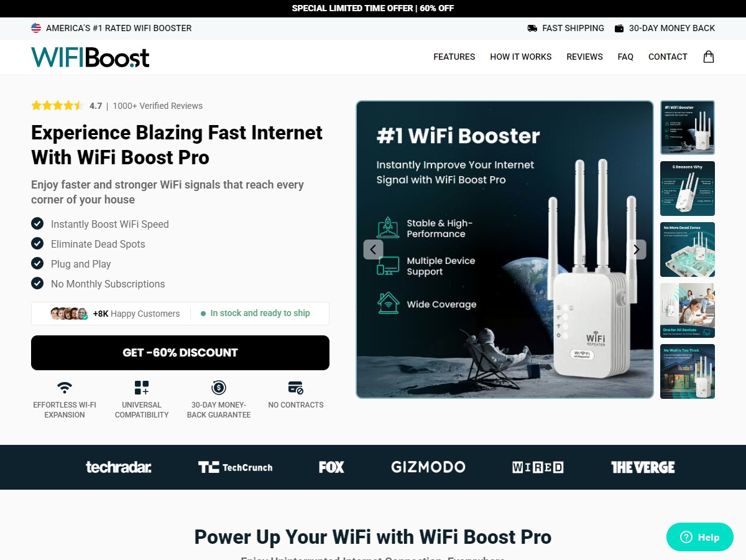Open the shopping cart icon
The width and height of the screenshot is (746, 560).
[708, 57]
